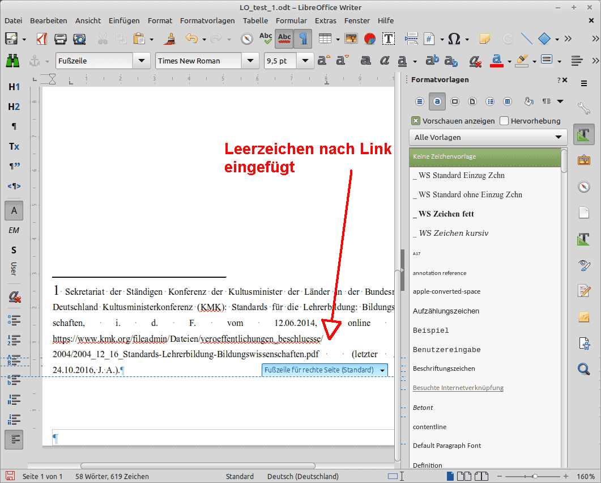Open the Datei menu
Image resolution: width=601 pixels, height=483 pixels.
(x=14, y=21)
